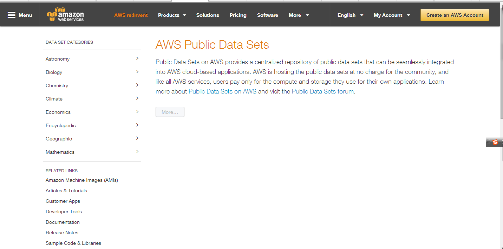Open Articles & Tutorials link
This screenshot has width=503, height=249.
pyautogui.click(x=66, y=191)
